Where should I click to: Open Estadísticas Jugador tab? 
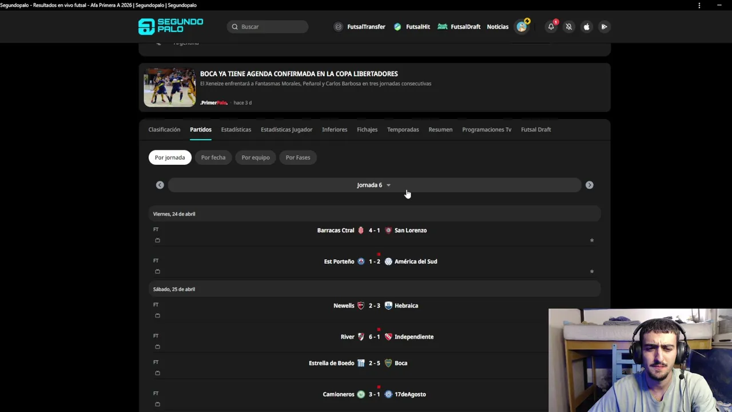click(x=287, y=129)
